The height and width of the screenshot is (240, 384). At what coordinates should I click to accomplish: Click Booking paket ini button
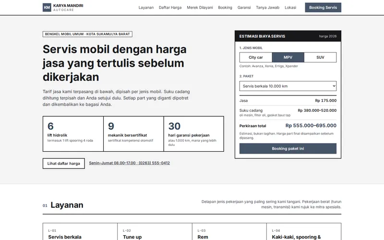point(288,149)
